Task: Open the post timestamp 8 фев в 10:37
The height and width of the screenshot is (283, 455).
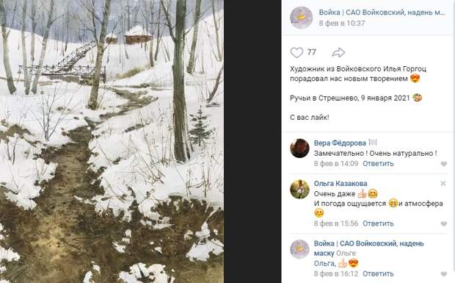Action: [342, 24]
